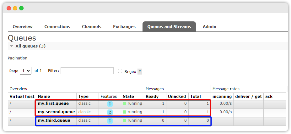Sort by the Type column header
The height and width of the screenshot is (134, 291).
point(83,97)
